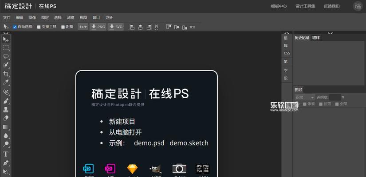Open the 透明度 opacity arrow dropdown
Image resolution: width=366 pixels, height=177 pixels.
(343, 97)
